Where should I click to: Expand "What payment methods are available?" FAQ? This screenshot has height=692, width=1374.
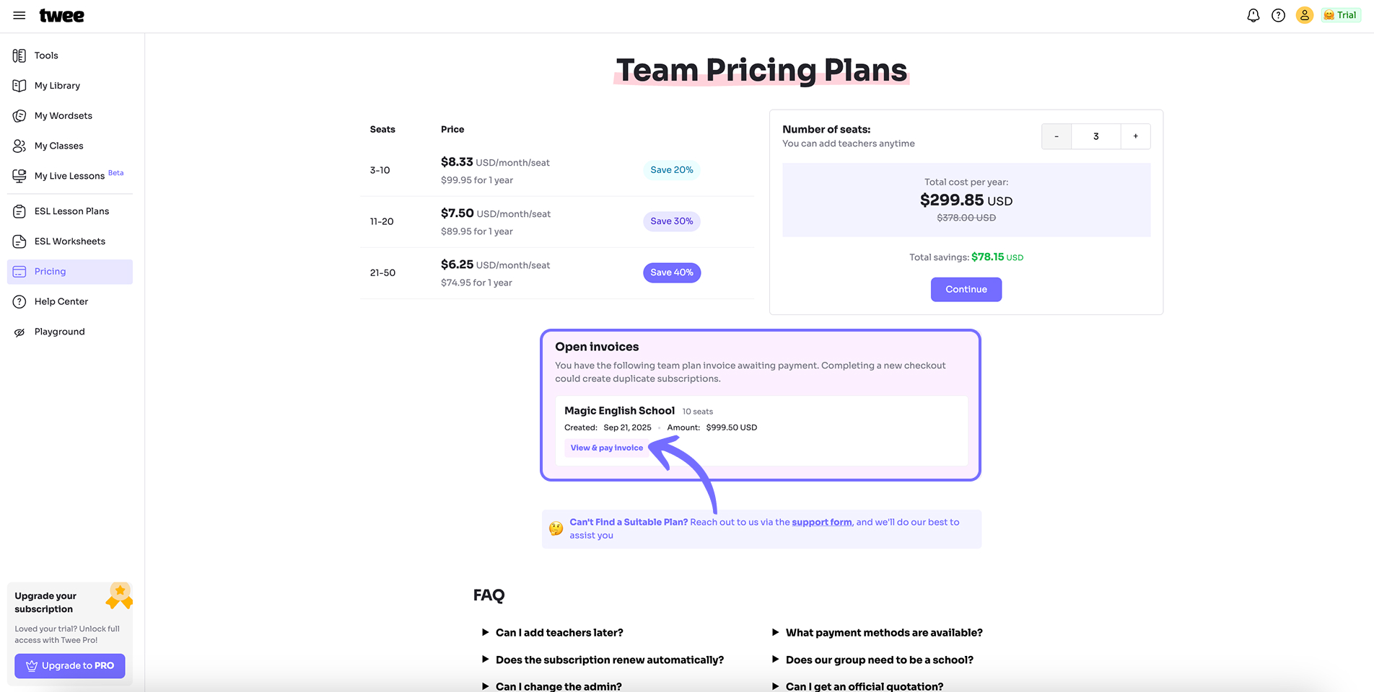[878, 633]
